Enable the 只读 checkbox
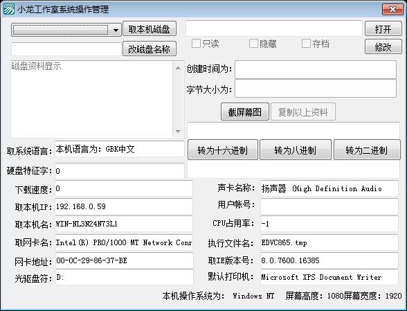The width and height of the screenshot is (407, 311). coord(196,44)
